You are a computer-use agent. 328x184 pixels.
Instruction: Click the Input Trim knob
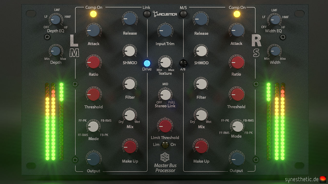pos(165,30)
